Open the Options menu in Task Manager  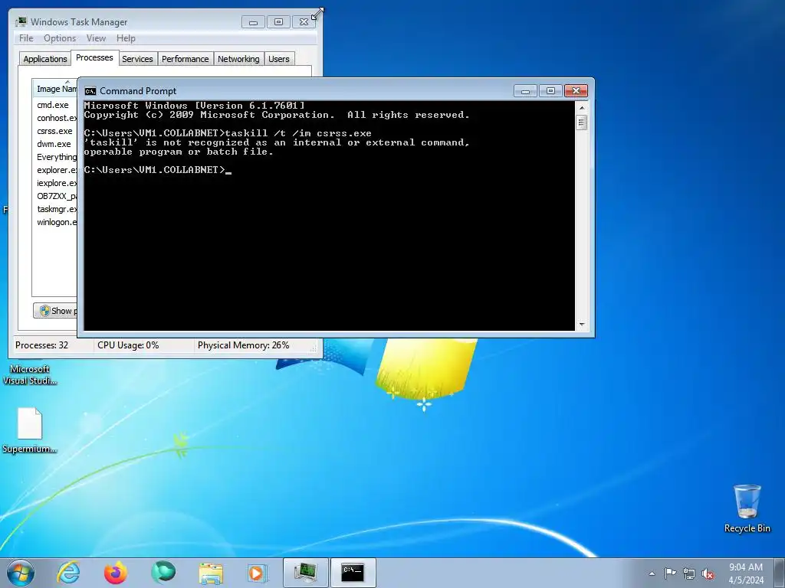pos(60,38)
